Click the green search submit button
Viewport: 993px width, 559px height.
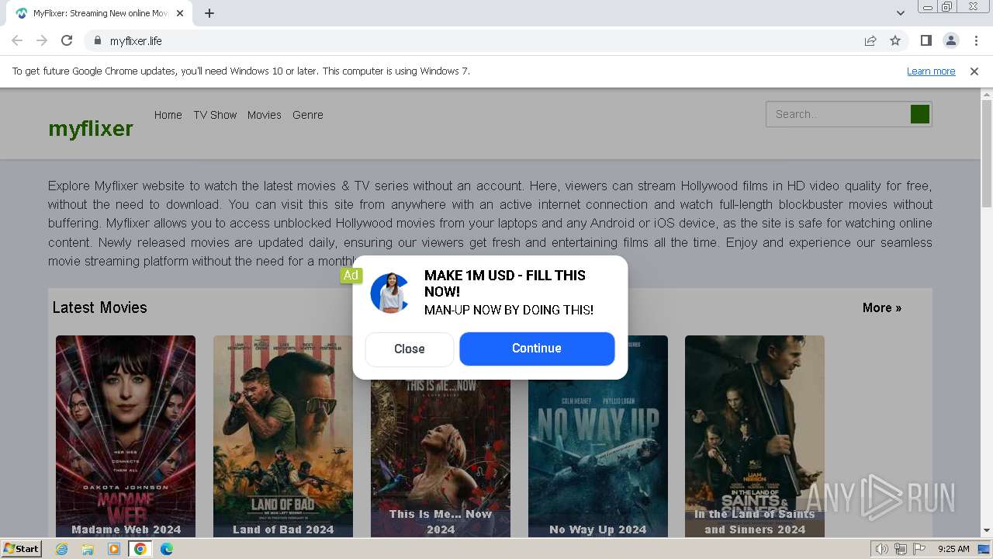tap(920, 114)
